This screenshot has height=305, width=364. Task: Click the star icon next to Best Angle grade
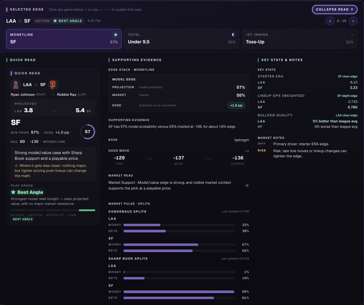pos(13,192)
